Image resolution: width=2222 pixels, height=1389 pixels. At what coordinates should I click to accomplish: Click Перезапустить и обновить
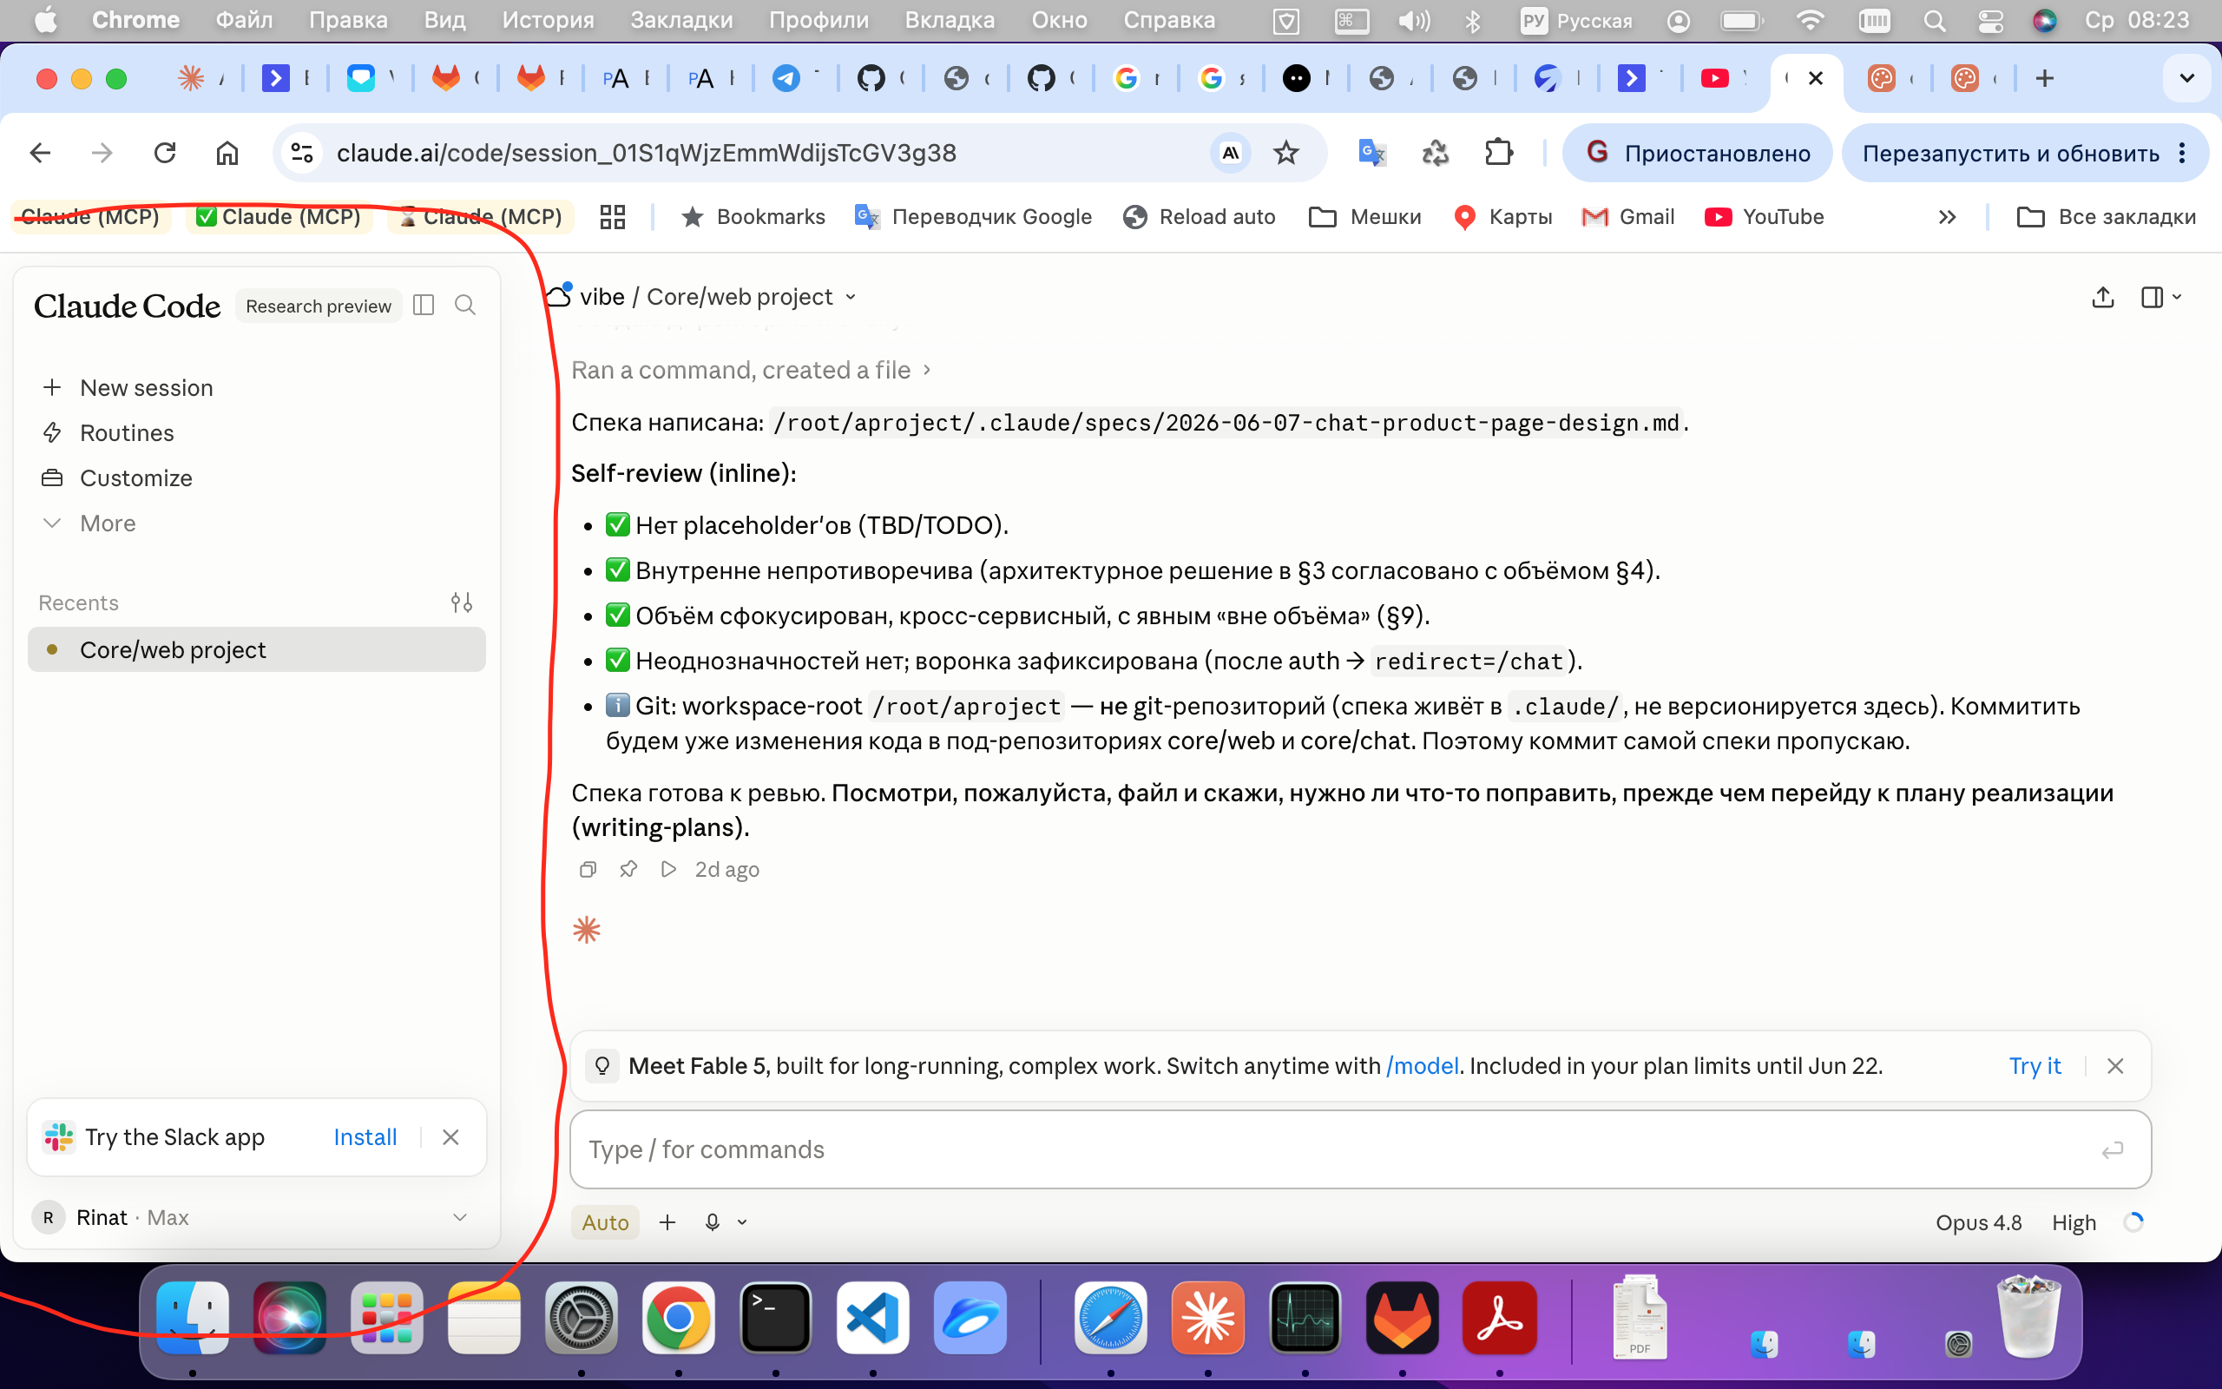click(x=2010, y=153)
